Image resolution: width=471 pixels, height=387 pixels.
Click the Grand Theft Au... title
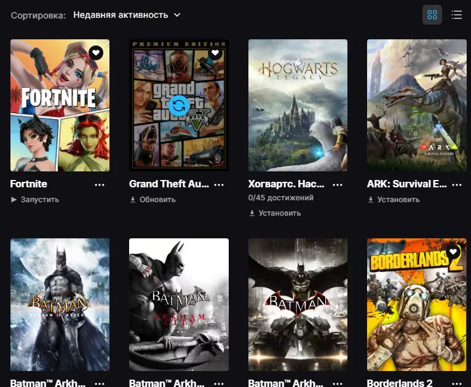(169, 184)
